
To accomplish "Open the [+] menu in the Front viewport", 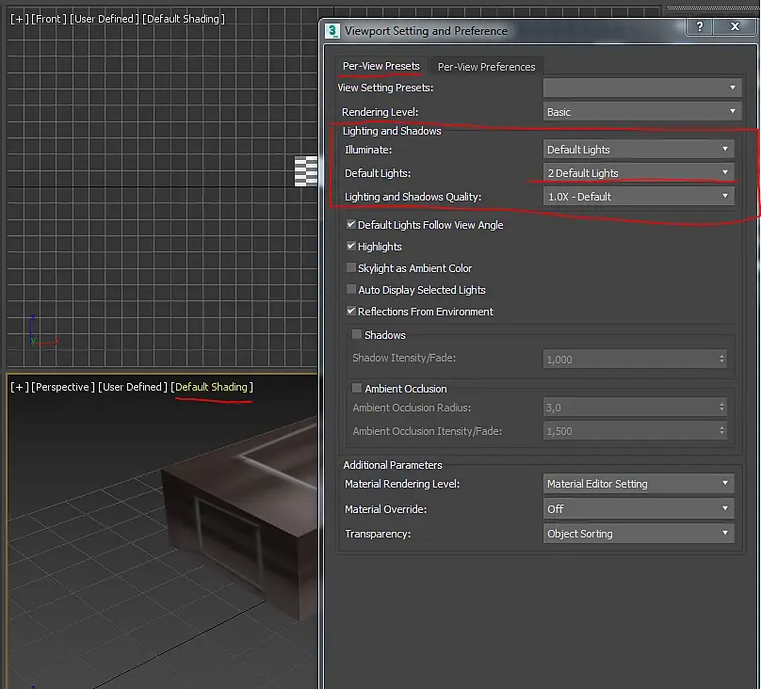I will coord(19,19).
